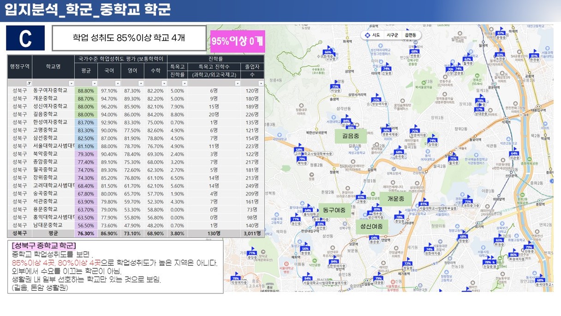Viewport: 561px width, 316px height.
Task: Click the green 동구여중 map label
Action: coord(334,210)
